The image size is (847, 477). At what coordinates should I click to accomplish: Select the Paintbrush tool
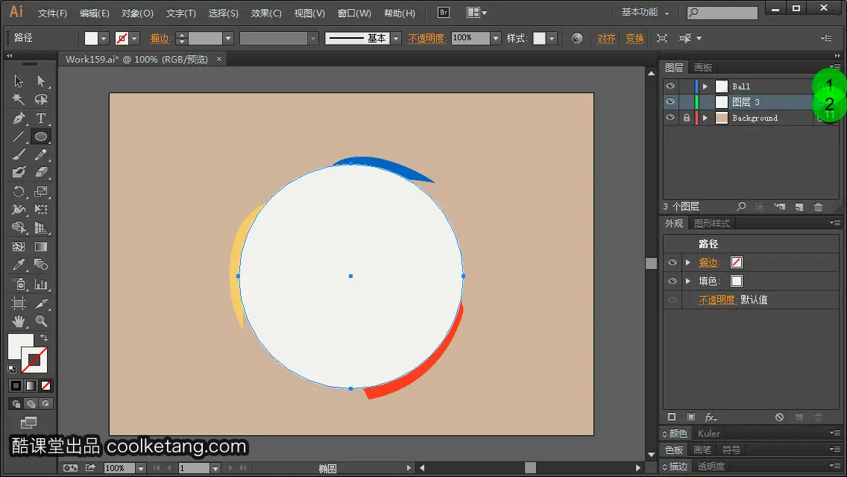(19, 155)
